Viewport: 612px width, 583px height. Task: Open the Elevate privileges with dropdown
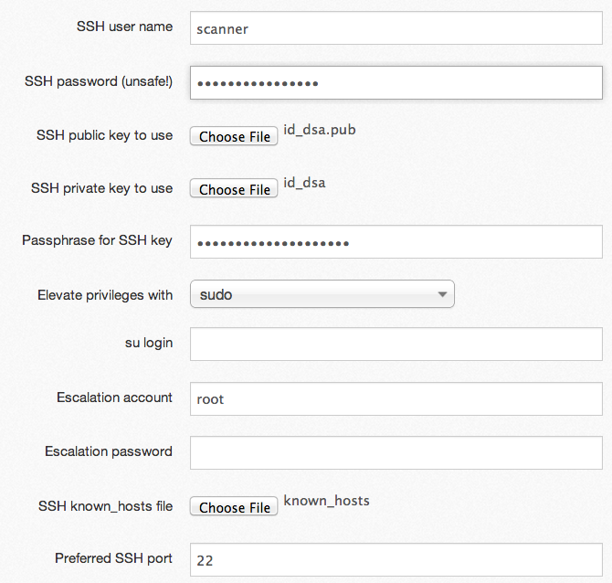pos(322,294)
